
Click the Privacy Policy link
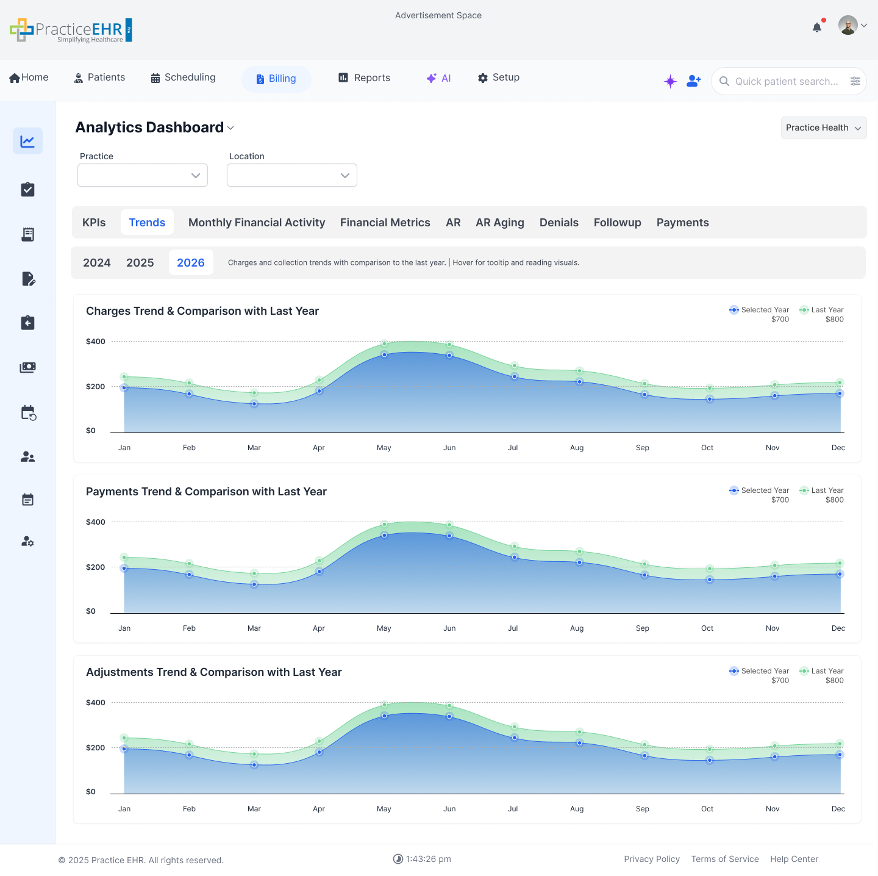pyautogui.click(x=652, y=859)
